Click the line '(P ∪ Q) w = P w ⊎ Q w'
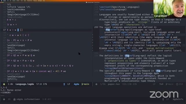 (x=21, y=55)
